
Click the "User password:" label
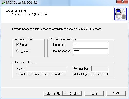click(61, 51)
